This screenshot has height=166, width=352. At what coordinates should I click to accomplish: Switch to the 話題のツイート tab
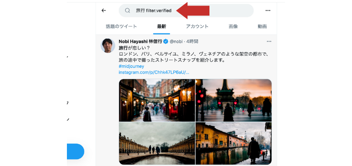point(121,27)
